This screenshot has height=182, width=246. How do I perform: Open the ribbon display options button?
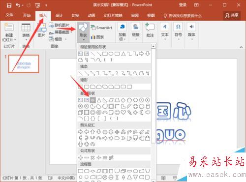[x=196, y=5]
